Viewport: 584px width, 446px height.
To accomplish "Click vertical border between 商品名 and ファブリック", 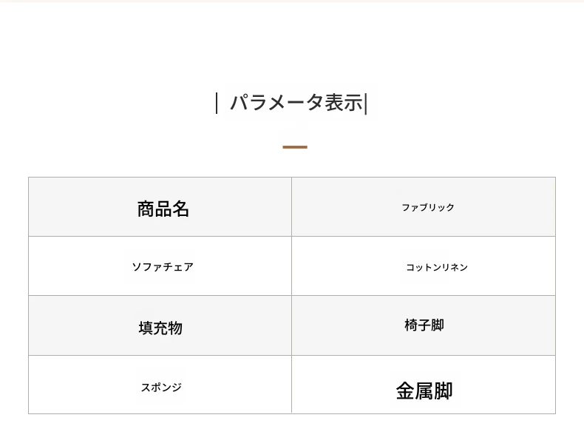I will pos(292,207).
